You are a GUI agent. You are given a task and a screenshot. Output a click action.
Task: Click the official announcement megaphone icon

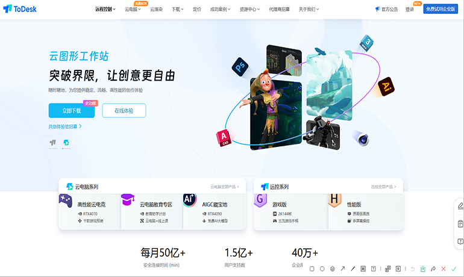point(378,9)
